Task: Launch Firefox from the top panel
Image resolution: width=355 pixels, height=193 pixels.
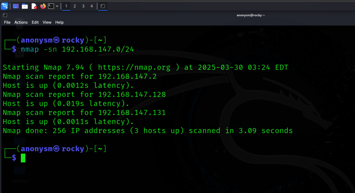Action: [x=43, y=6]
